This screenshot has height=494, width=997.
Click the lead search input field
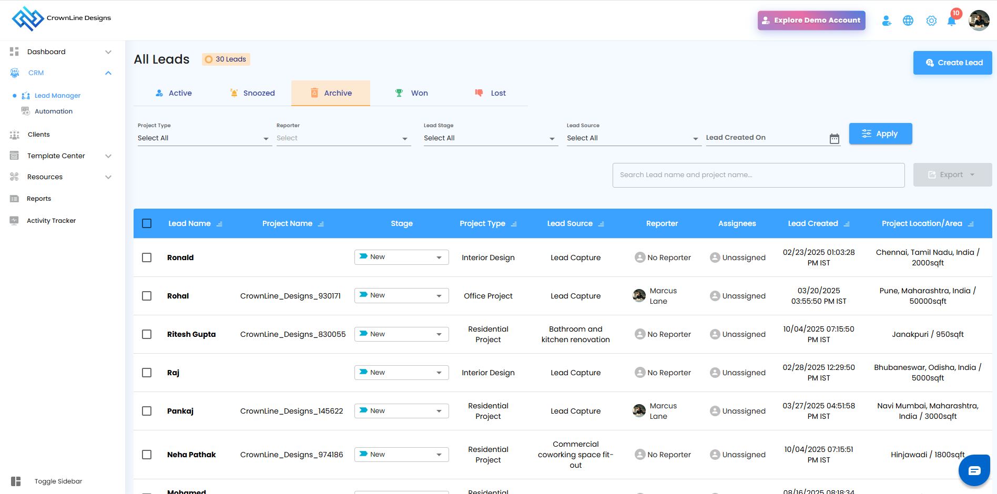(x=758, y=175)
